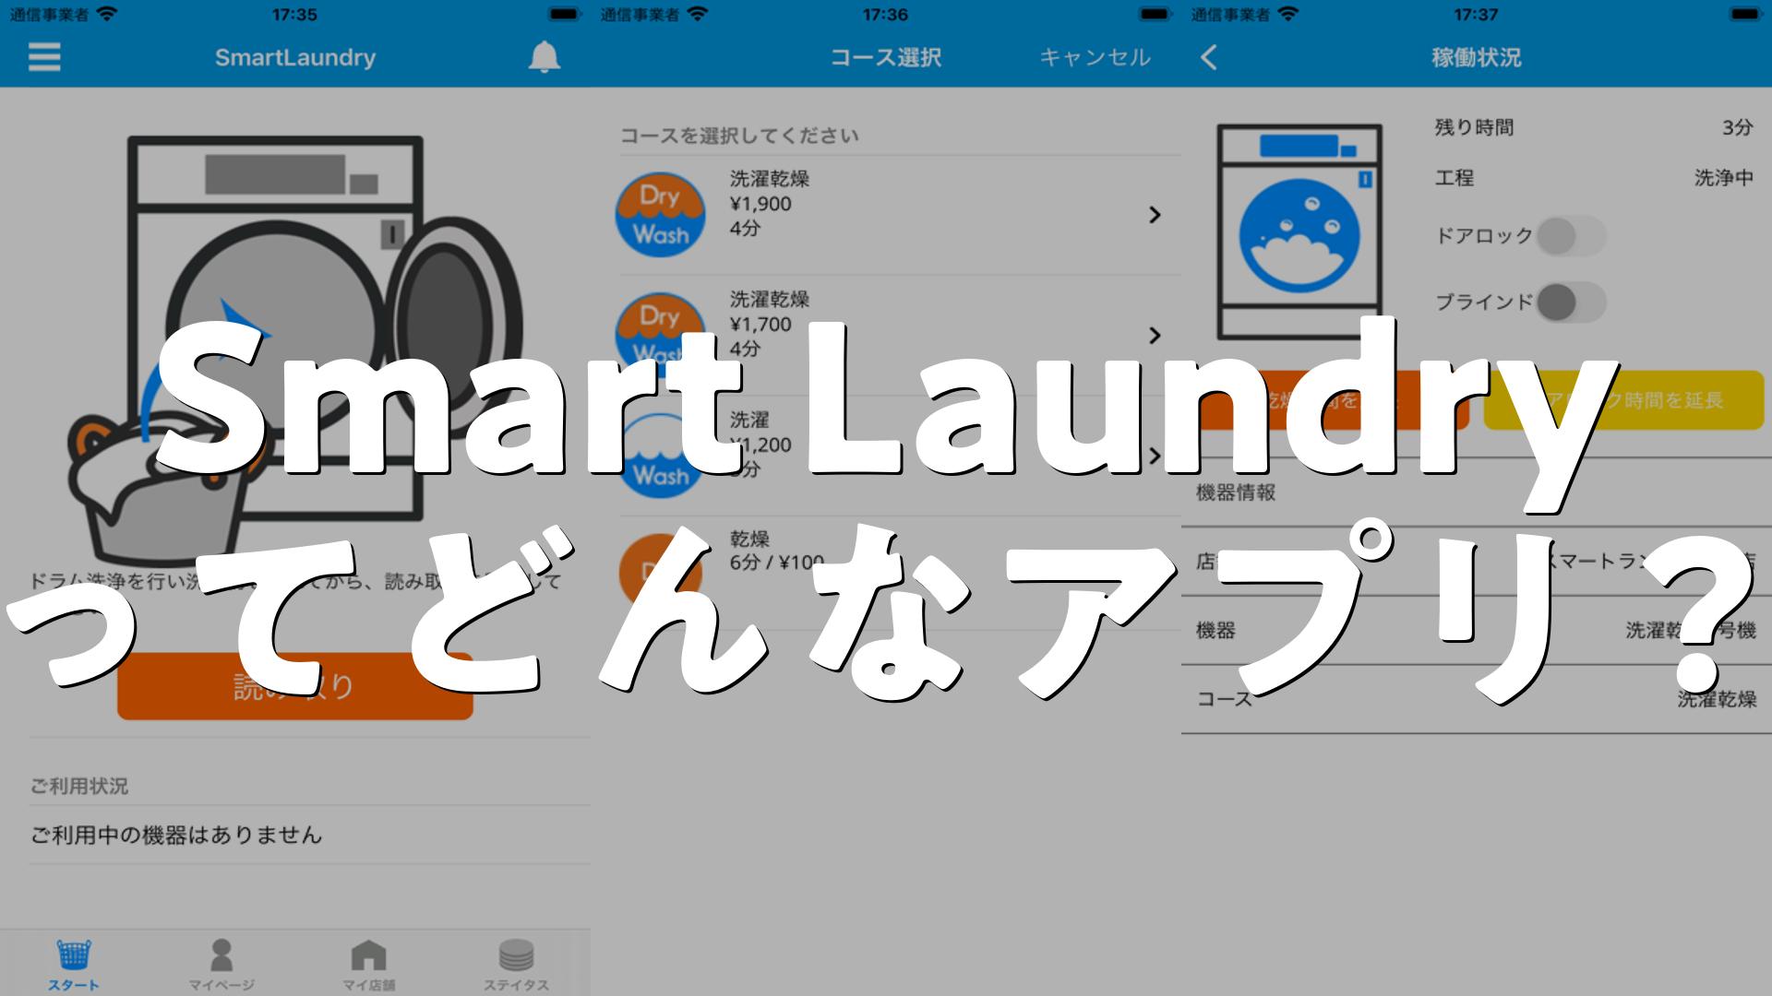Tap the notification bell icon
Viewport: 1772px width, 996px height.
coord(544,57)
